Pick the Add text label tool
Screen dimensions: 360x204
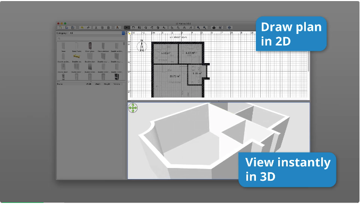point(164,28)
